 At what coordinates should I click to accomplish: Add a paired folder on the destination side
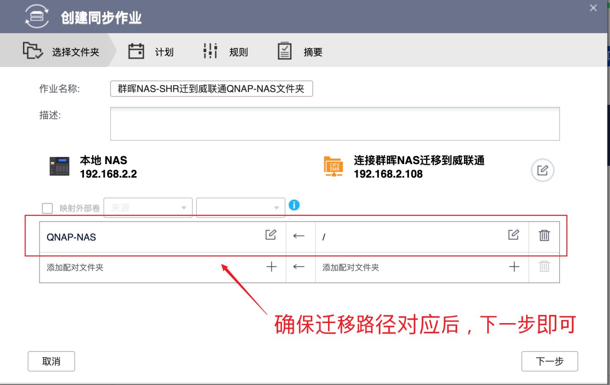(x=514, y=267)
